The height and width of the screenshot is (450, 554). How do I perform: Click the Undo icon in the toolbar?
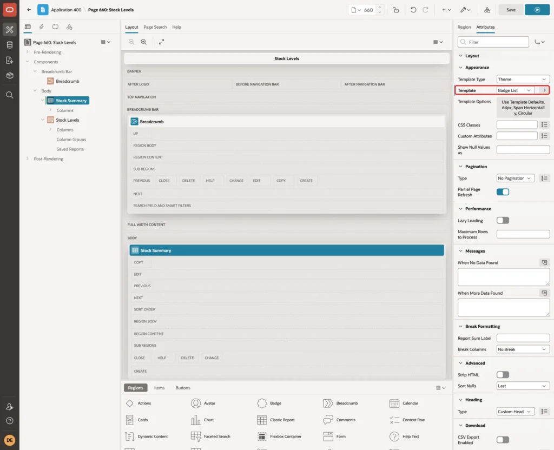pos(413,10)
